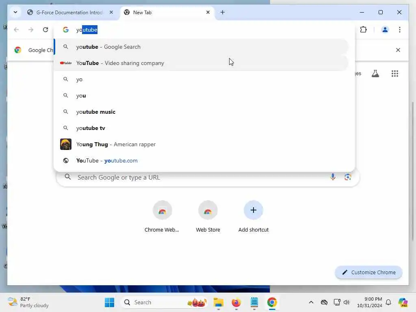The image size is (416, 312).
Task: Click the taskbar Search box
Action: coord(165,302)
